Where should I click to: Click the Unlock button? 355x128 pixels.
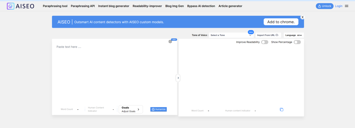pos(325,6)
